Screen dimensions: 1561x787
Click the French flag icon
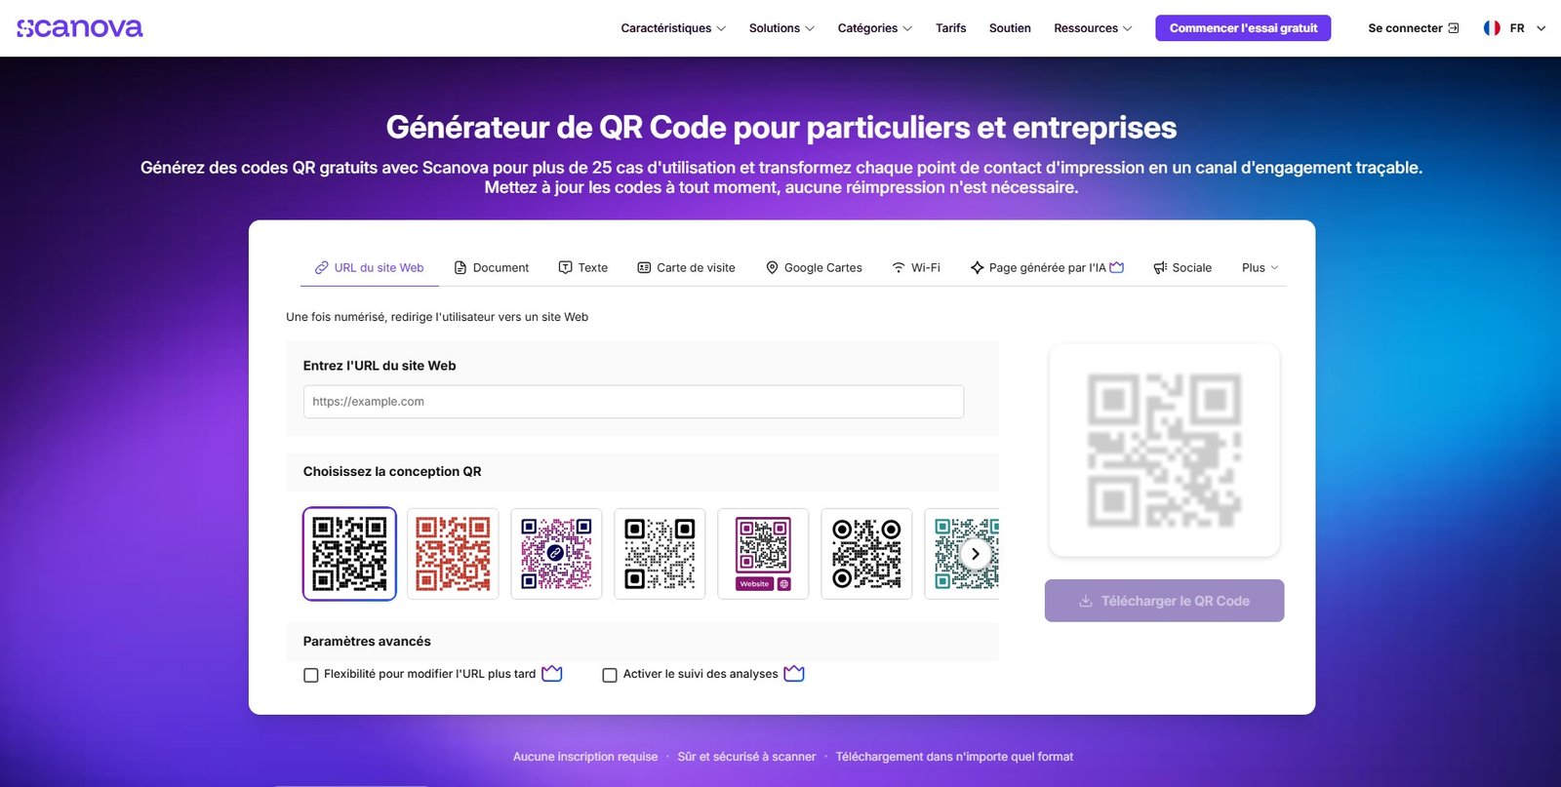click(x=1492, y=28)
